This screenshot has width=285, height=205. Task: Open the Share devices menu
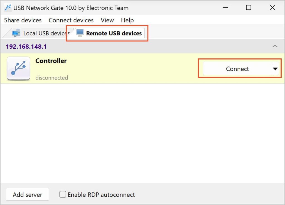pyautogui.click(x=23, y=20)
